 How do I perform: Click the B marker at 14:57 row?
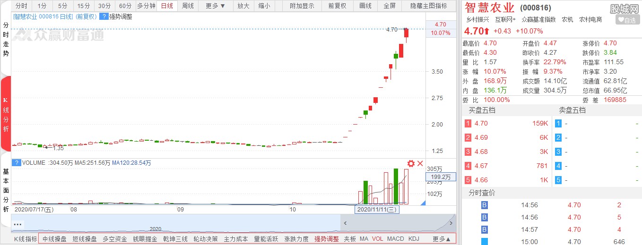tap(484, 229)
